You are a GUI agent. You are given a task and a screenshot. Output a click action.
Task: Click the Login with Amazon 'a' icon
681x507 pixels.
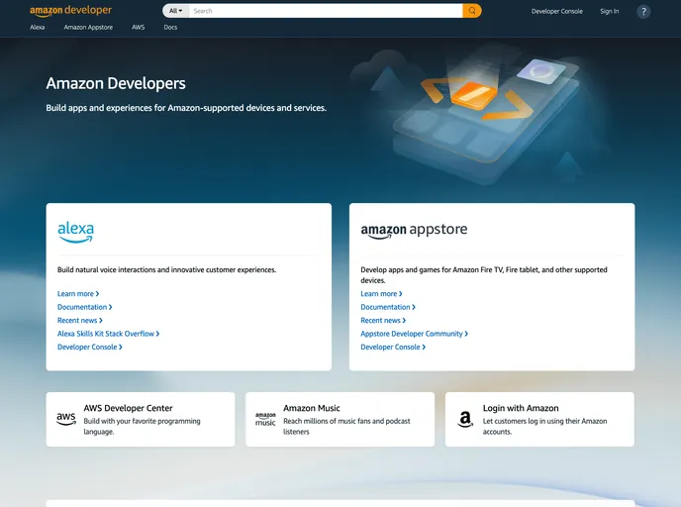(465, 419)
